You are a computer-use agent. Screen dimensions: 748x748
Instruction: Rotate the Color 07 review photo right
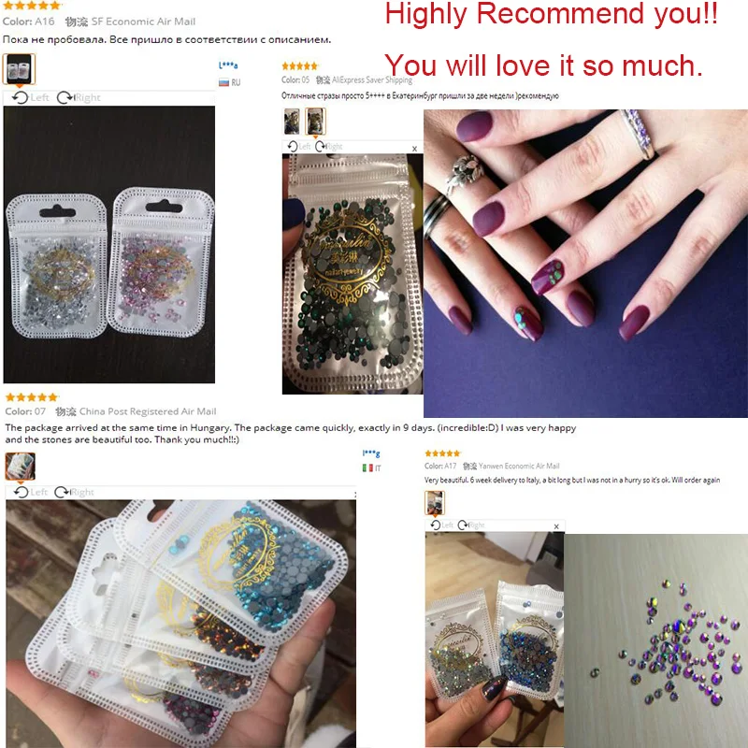pyautogui.click(x=74, y=492)
